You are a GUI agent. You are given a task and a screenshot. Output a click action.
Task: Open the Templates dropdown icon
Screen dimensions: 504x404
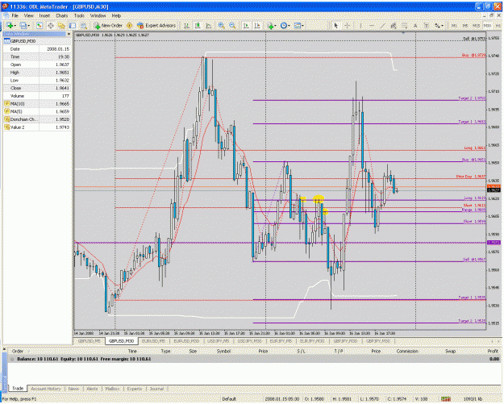(298, 25)
